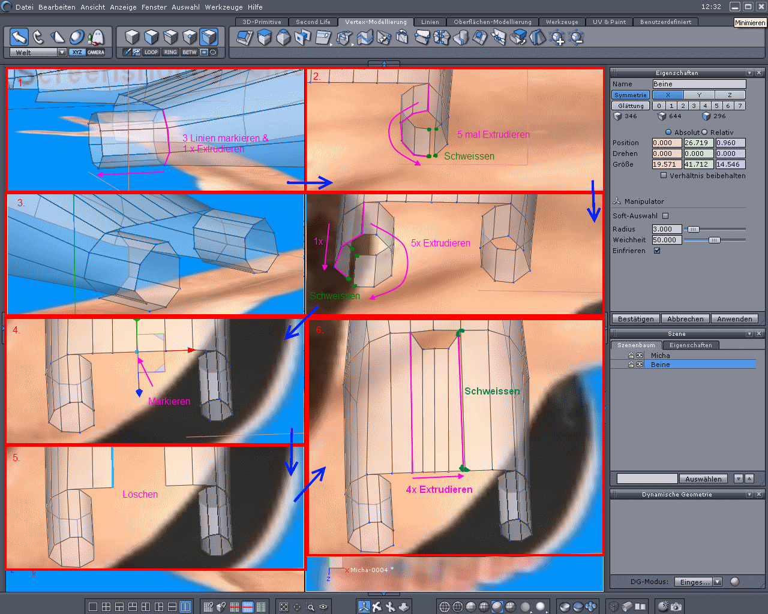Activate the blue axis manipulator icon

tap(364, 607)
